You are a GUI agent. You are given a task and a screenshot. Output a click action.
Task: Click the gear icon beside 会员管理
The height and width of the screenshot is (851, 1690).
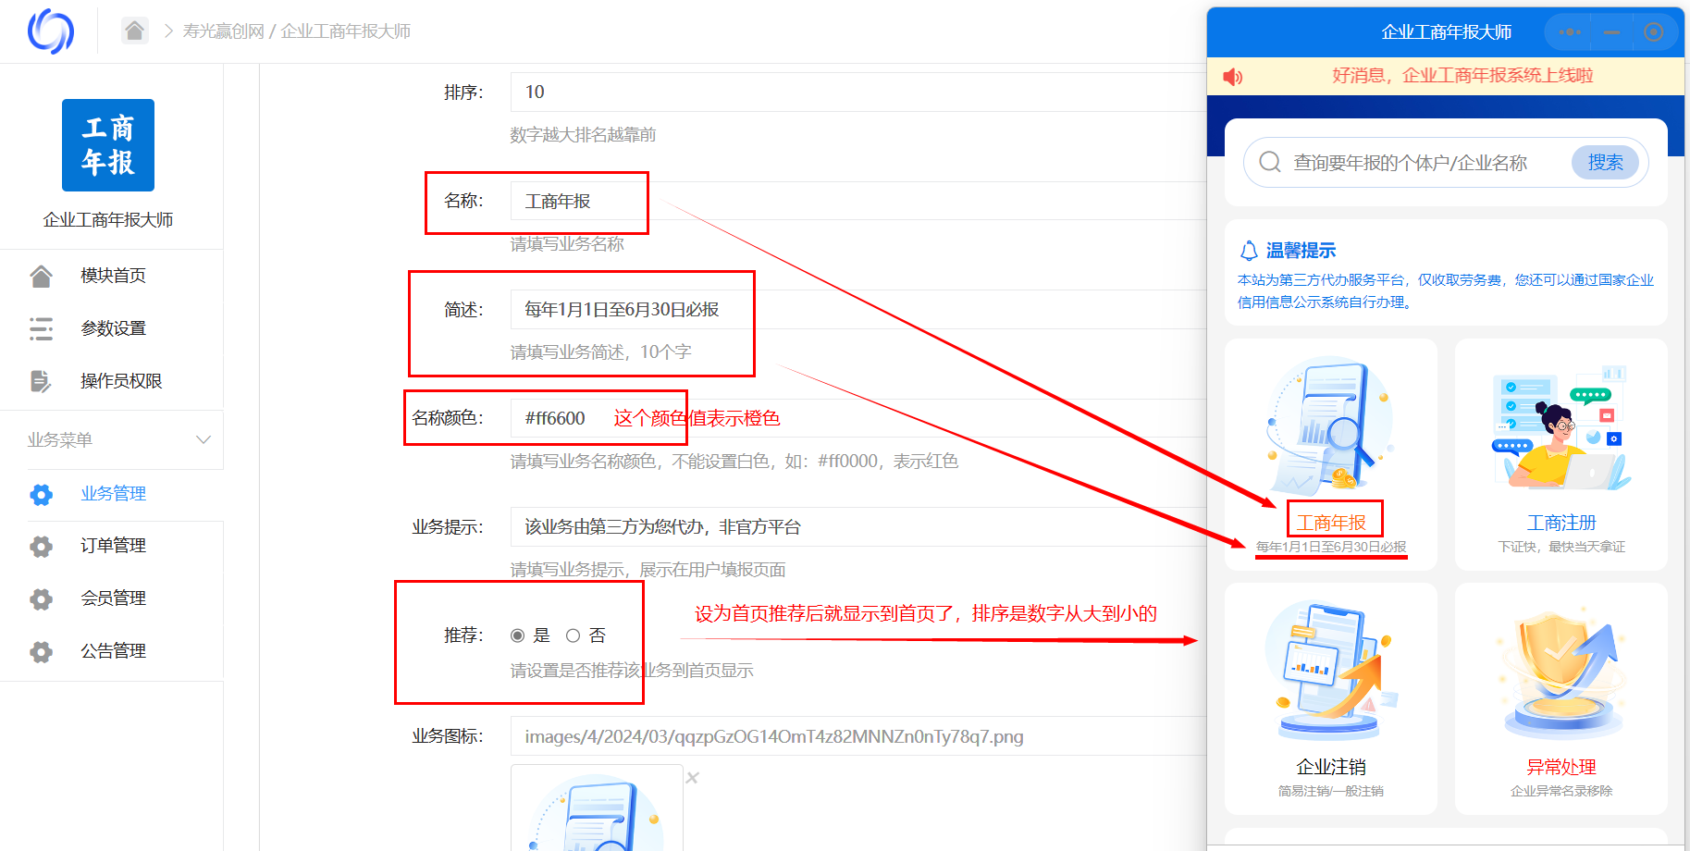coord(41,599)
